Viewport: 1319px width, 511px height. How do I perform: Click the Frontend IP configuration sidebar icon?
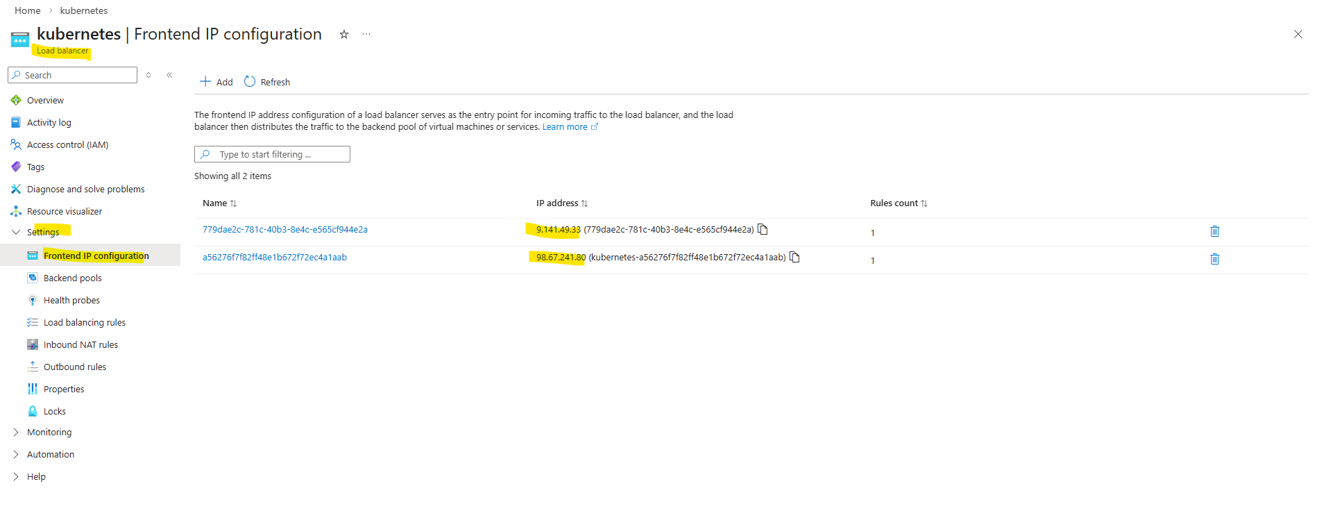tap(33, 255)
